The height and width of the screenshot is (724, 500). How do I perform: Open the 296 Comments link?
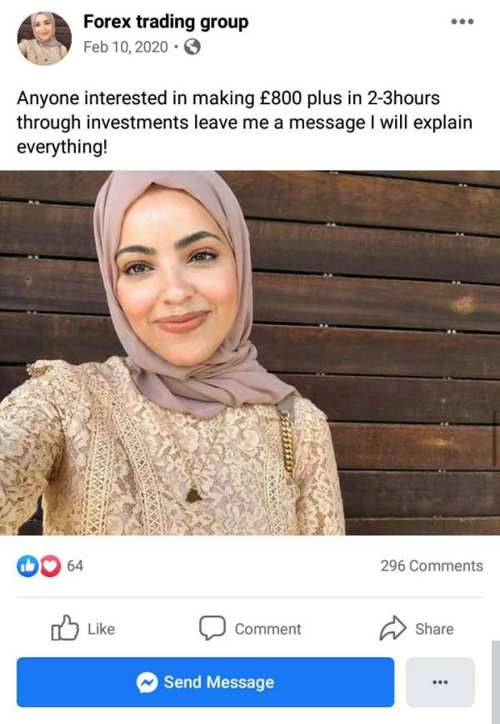tap(432, 566)
